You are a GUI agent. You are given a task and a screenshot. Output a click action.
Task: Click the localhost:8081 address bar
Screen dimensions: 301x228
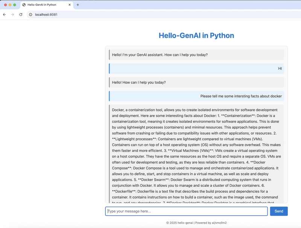tap(163, 15)
